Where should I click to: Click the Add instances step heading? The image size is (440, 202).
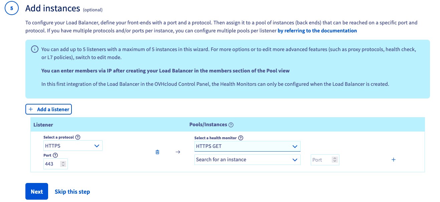53,8
